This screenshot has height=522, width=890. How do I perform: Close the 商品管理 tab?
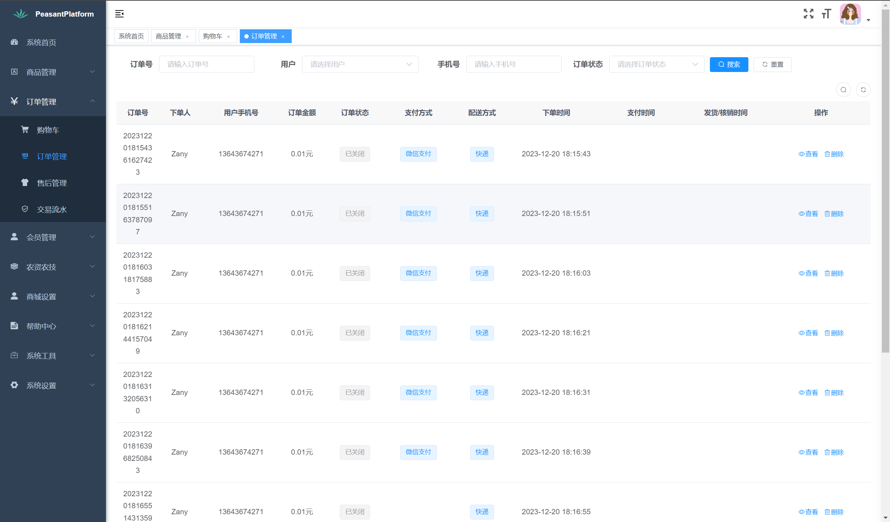187,37
